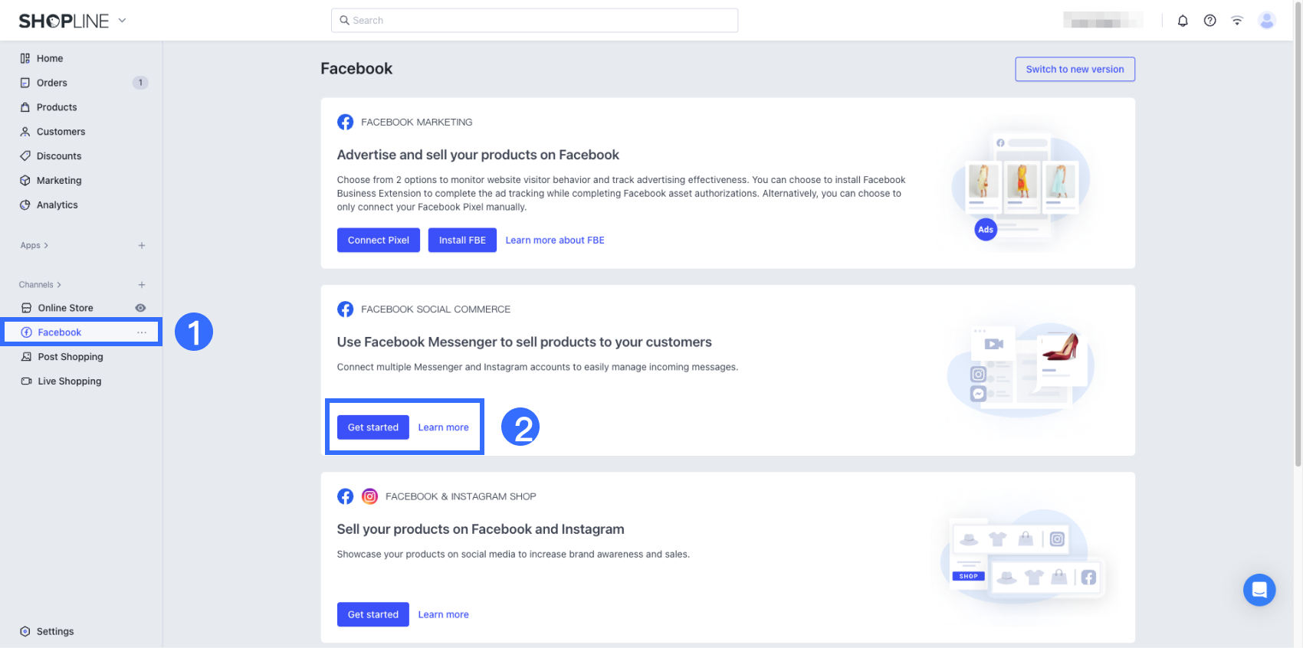Open the Live Shopping channel

click(70, 381)
